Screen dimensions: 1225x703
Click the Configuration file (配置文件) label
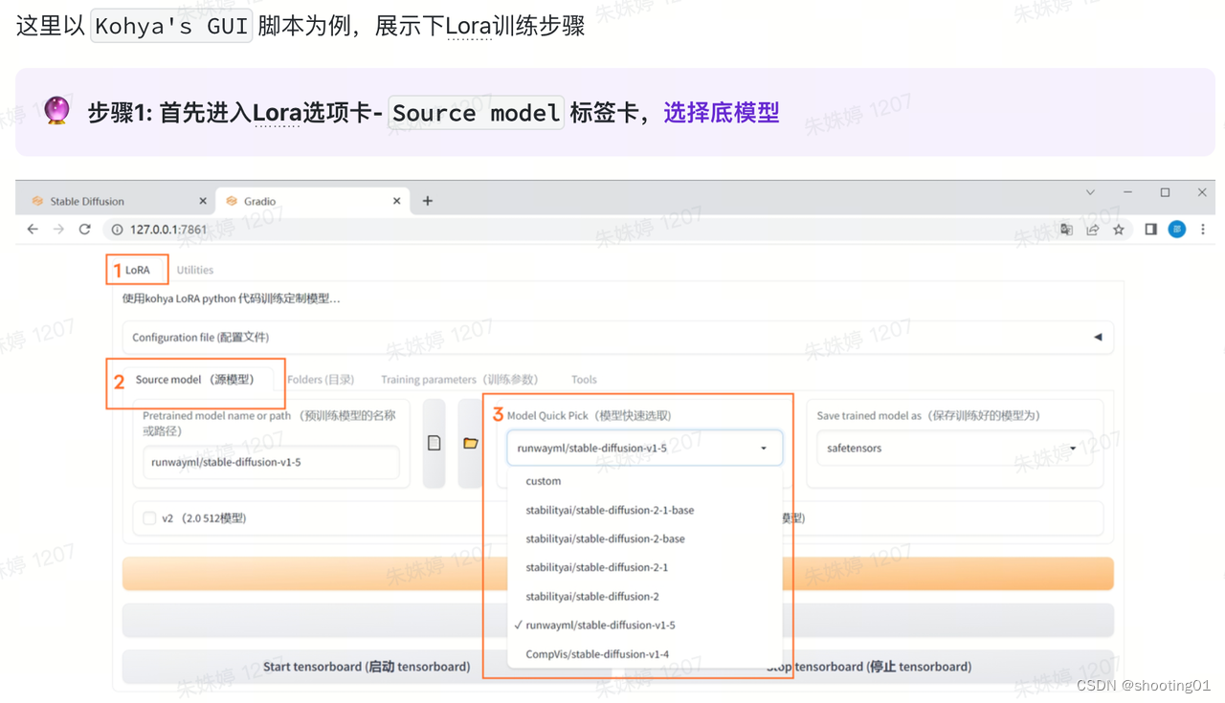tap(200, 338)
